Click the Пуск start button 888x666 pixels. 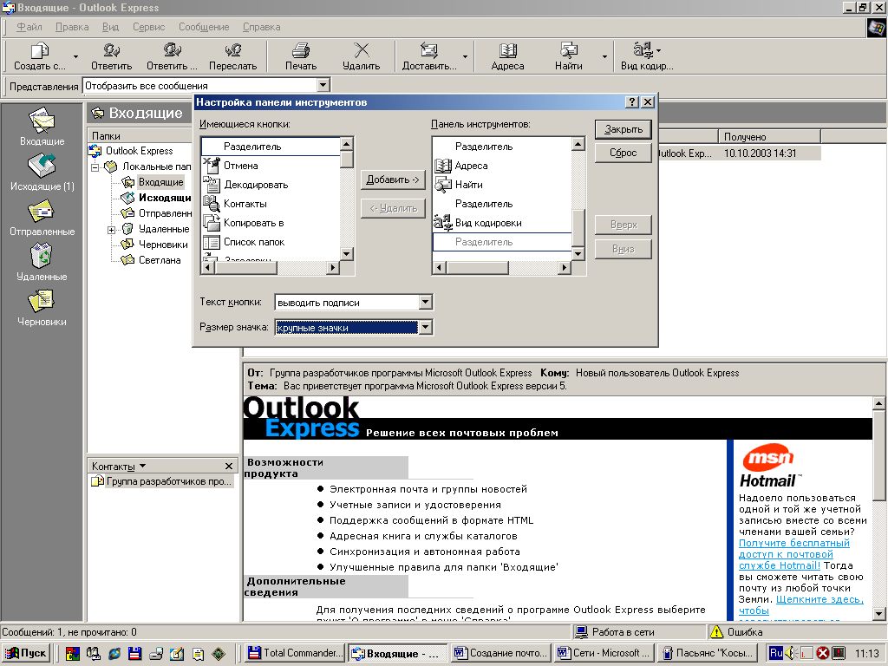pos(26,653)
